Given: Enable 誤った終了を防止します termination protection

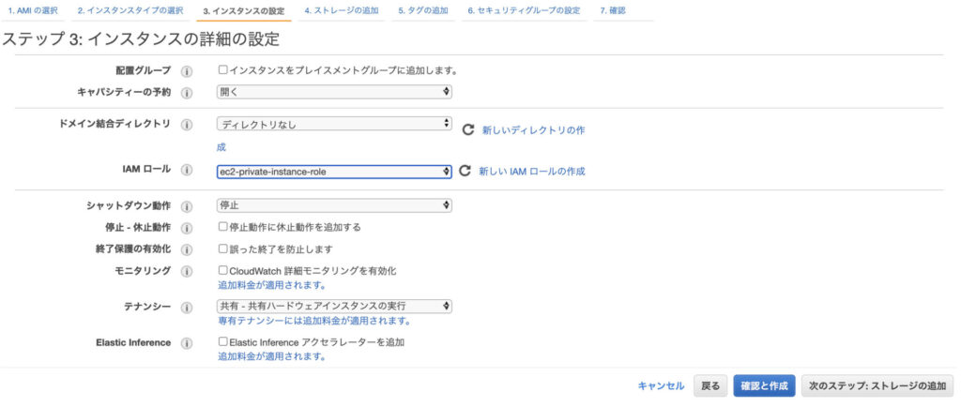Looking at the screenshot, I should click(223, 249).
